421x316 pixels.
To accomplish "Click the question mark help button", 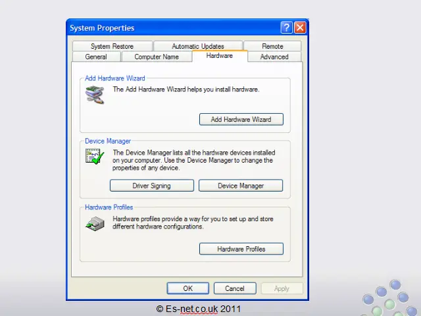I will [287, 28].
